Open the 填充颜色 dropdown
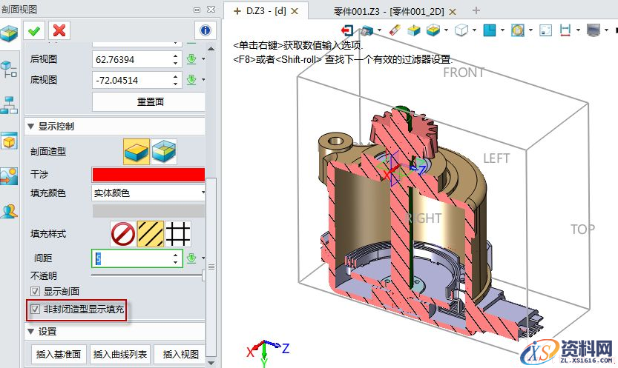 click(148, 193)
